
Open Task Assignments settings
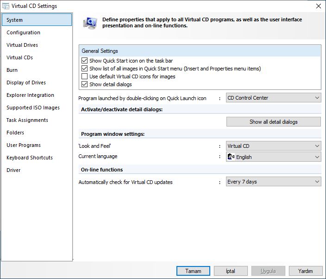(x=37, y=120)
